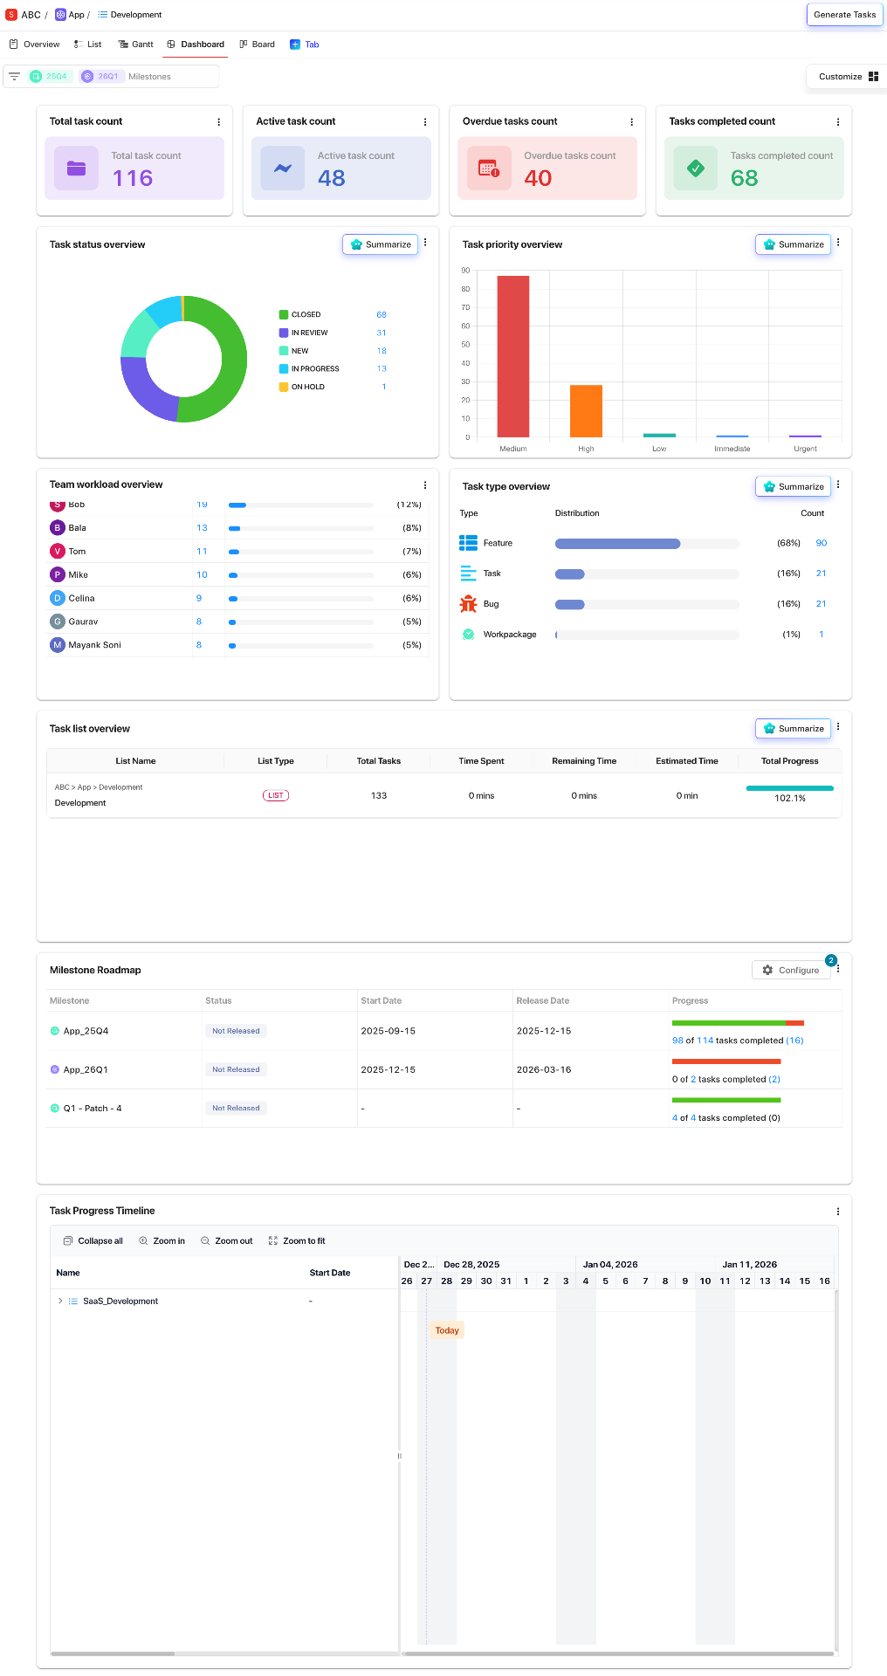Open Task priority overview options menu
The width and height of the screenshot is (887, 1676).
click(x=838, y=243)
